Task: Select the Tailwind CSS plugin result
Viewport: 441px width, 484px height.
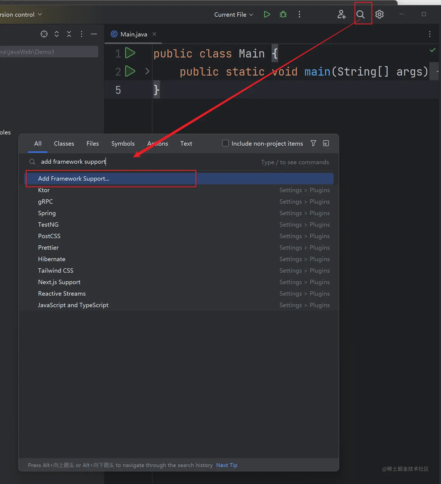Action: point(179,271)
